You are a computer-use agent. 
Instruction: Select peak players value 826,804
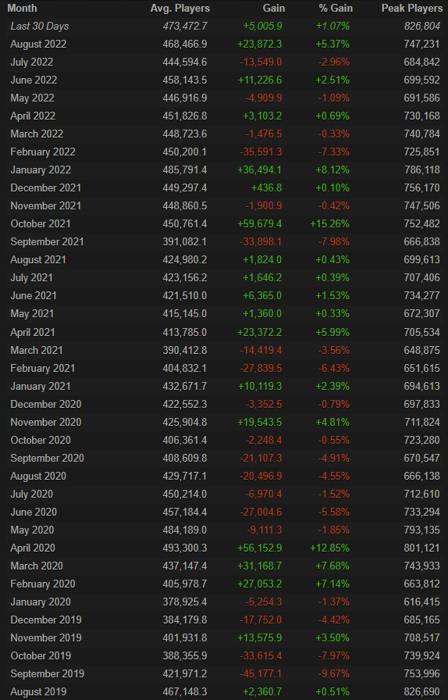click(x=422, y=27)
